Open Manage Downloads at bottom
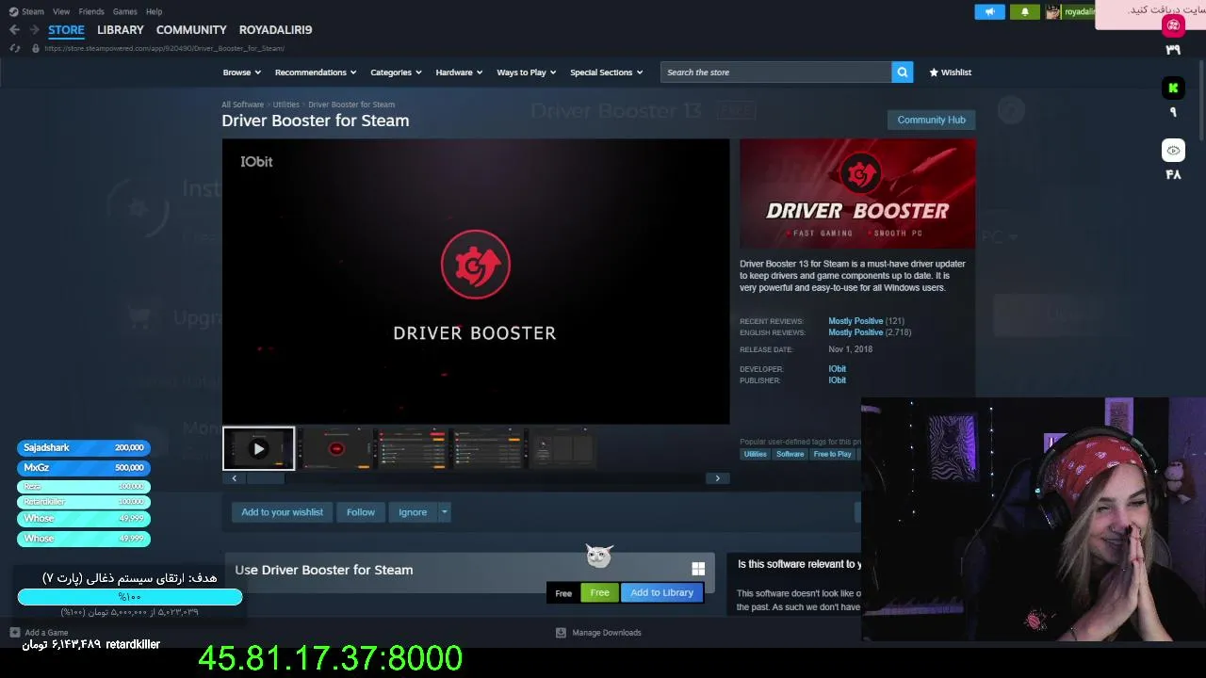The height and width of the screenshot is (678, 1206). pyautogui.click(x=599, y=633)
